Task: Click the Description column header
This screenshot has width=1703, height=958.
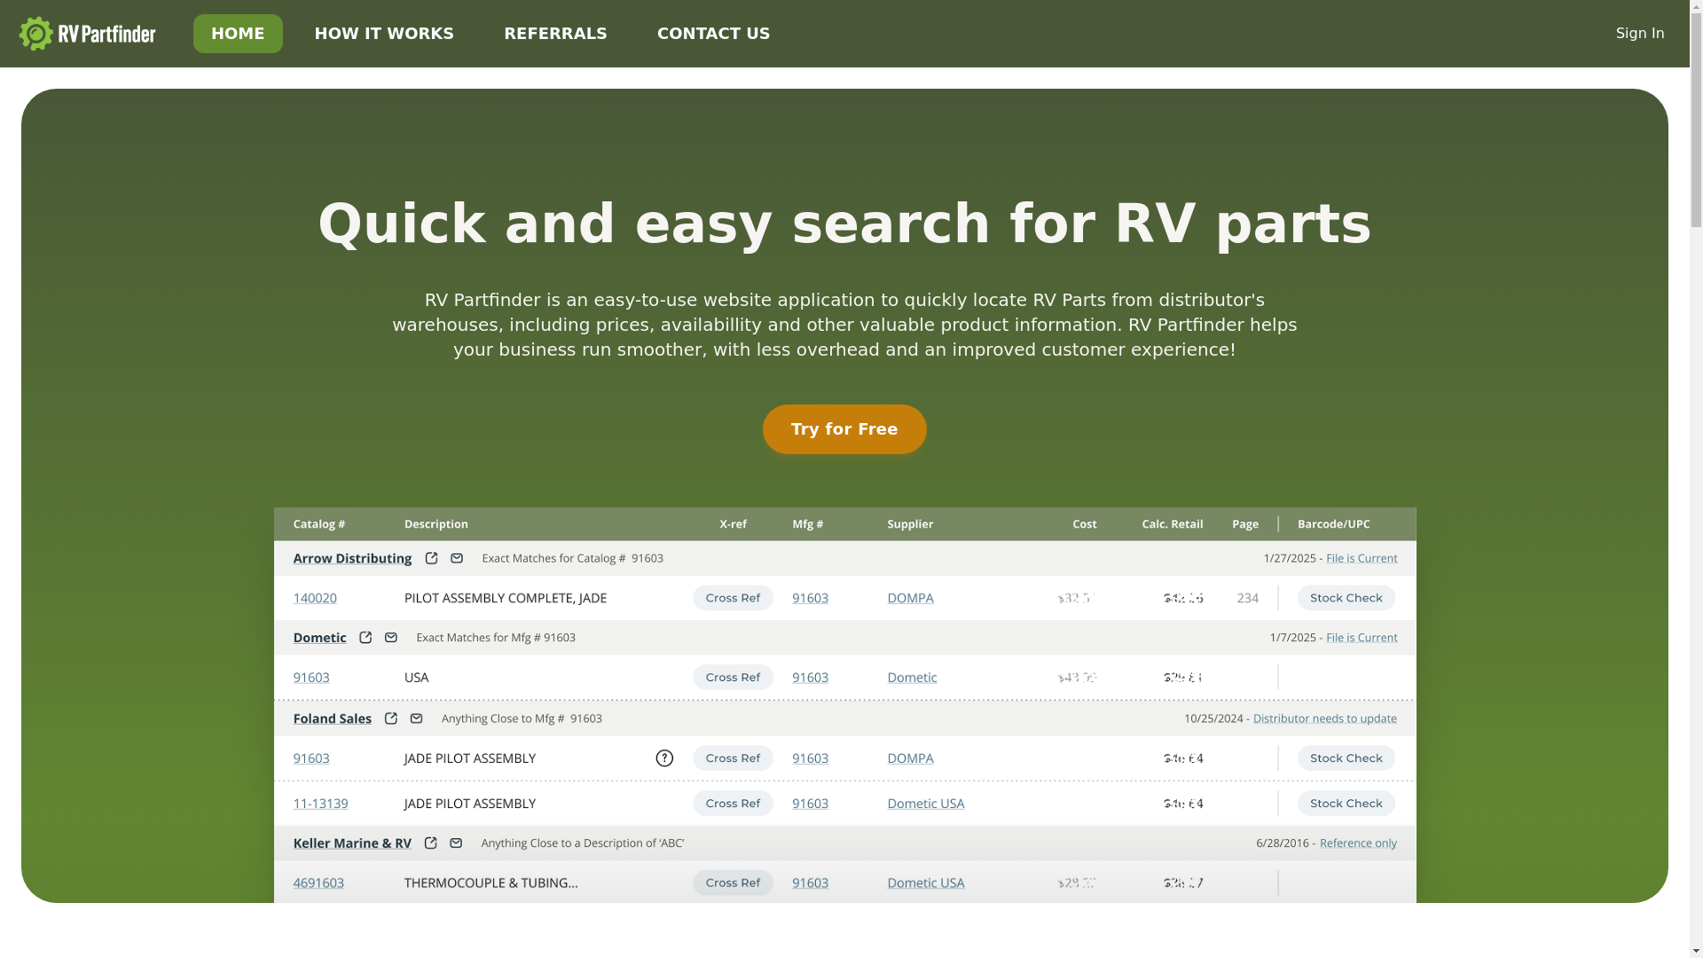Action: point(436,524)
